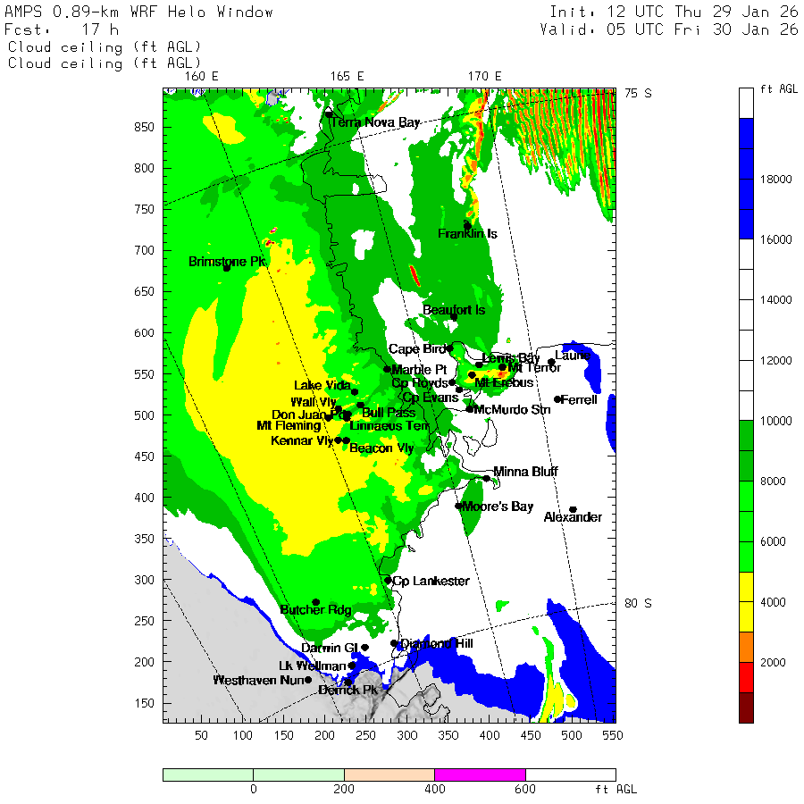804x804 pixels.
Task: Select the 'Cp Royds' label
Action: [420, 382]
